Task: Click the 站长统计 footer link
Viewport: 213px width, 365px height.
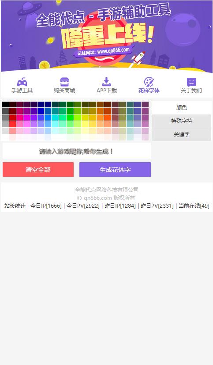Action: tap(15, 206)
